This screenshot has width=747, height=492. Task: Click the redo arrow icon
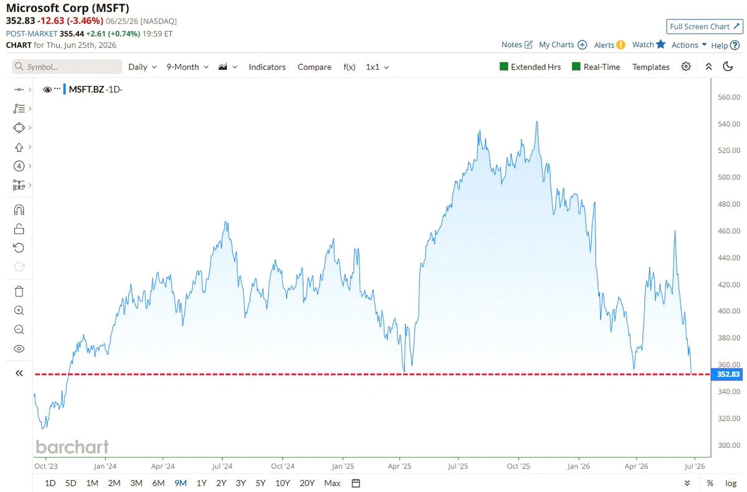pyautogui.click(x=19, y=267)
